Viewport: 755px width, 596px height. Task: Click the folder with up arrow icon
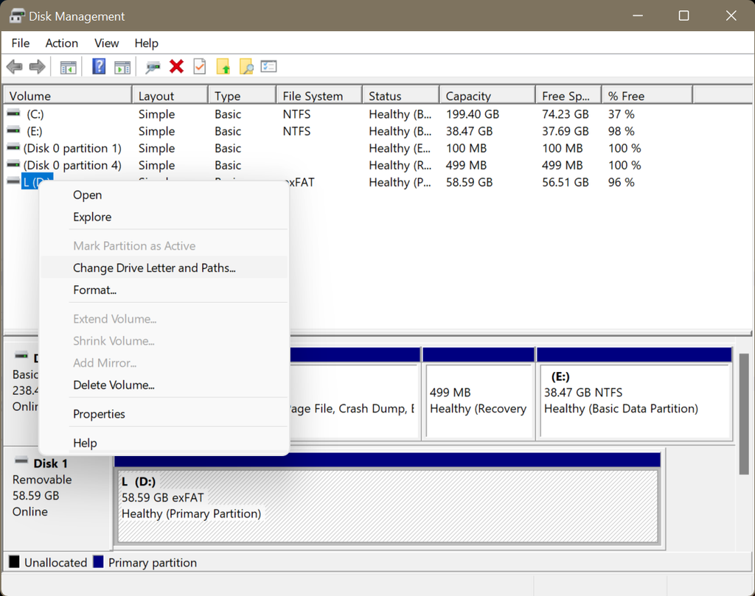point(223,66)
